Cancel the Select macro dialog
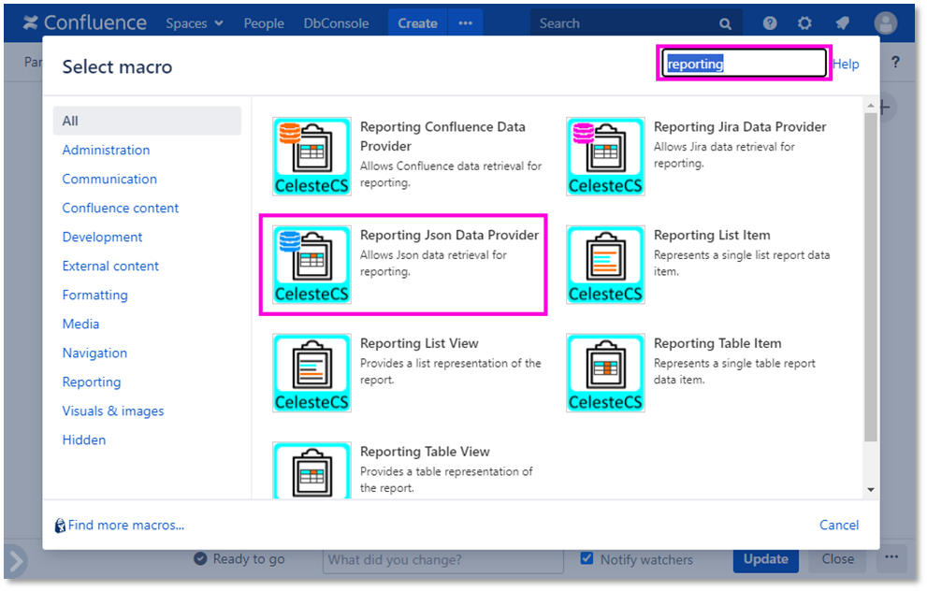Image resolution: width=927 pixels, height=591 pixels. point(839,525)
